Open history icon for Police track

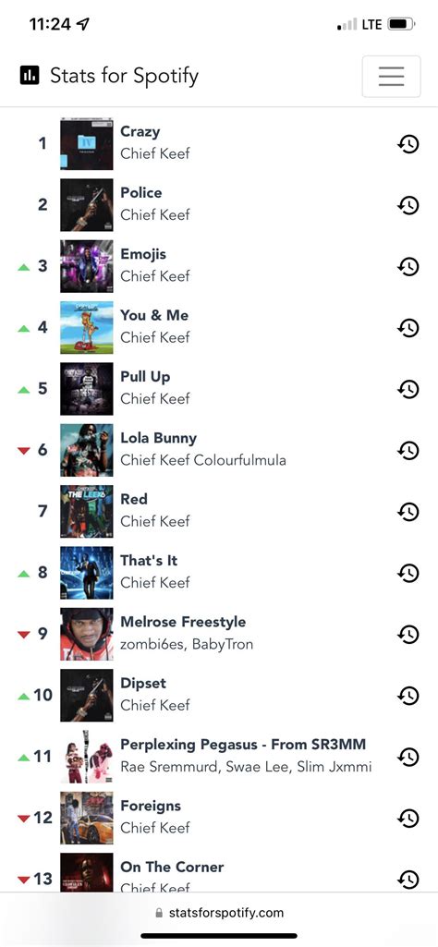408,205
